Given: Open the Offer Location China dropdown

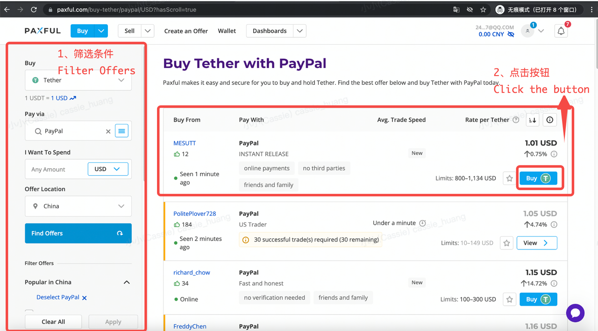Looking at the screenshot, I should coord(78,206).
